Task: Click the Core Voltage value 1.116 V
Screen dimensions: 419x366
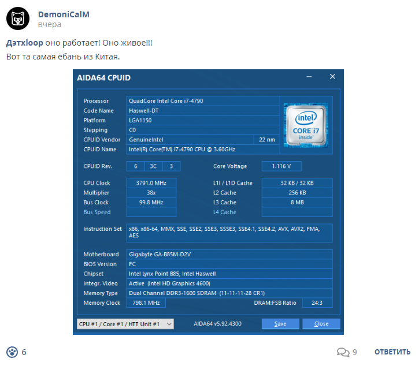Action: (281, 166)
